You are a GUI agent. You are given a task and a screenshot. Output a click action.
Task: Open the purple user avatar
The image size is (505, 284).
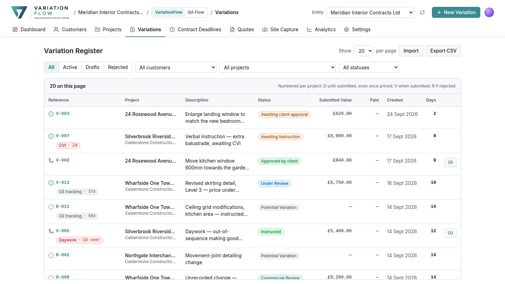tap(489, 12)
